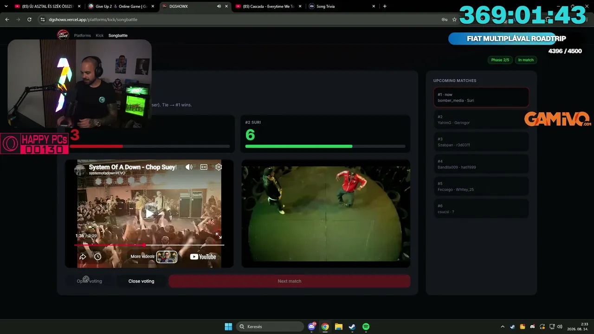Open a new browser tab
The height and width of the screenshot is (334, 594).
pos(385,6)
